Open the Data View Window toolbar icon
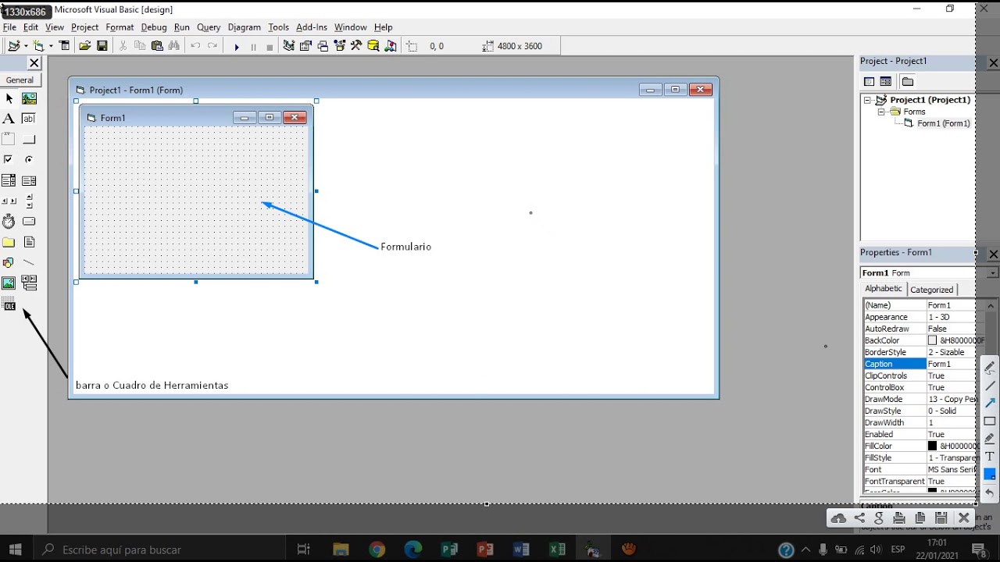1000x562 pixels. pyautogui.click(x=373, y=46)
